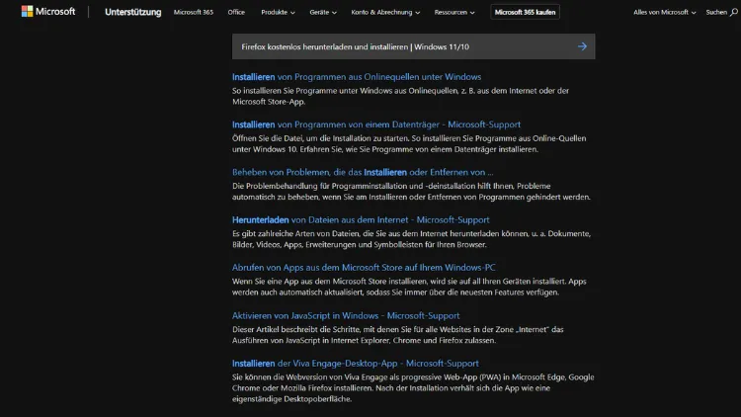Click the description starting 'Die Problembehandlung für Programminstallation'
Image resolution: width=741 pixels, height=417 pixels.
[x=411, y=192]
